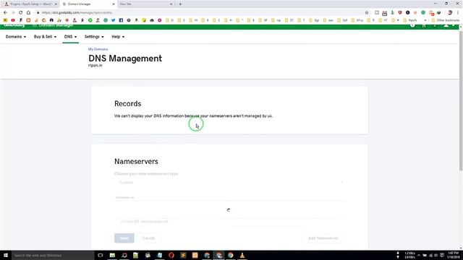Click the Chrome profile avatar icon
The image size is (463, 260).
(450, 13)
